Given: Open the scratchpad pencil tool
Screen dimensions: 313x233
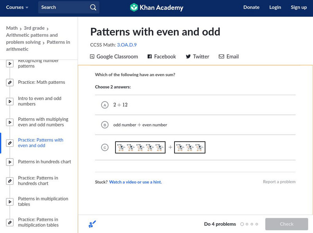Looking at the screenshot, I should point(92,224).
